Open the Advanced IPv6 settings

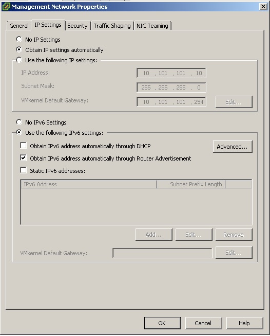[x=233, y=147]
